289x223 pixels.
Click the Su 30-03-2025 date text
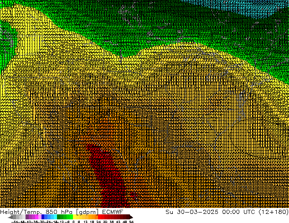click(x=192, y=212)
